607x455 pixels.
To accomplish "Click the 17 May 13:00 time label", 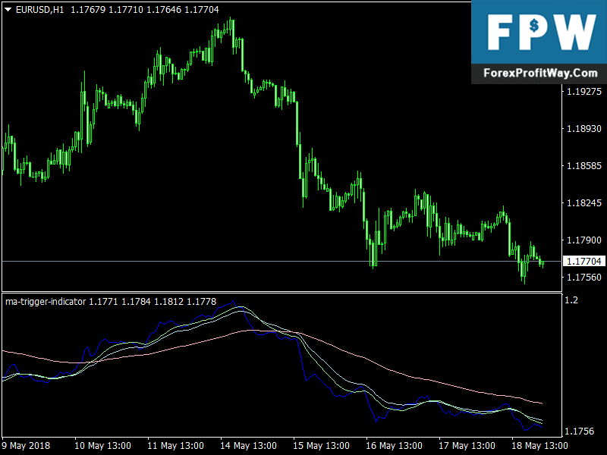I will click(467, 446).
